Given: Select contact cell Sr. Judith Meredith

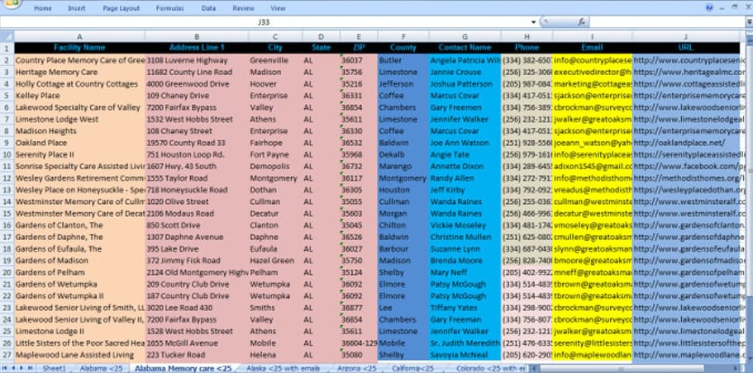Looking at the screenshot, I should pyautogui.click(x=465, y=343).
